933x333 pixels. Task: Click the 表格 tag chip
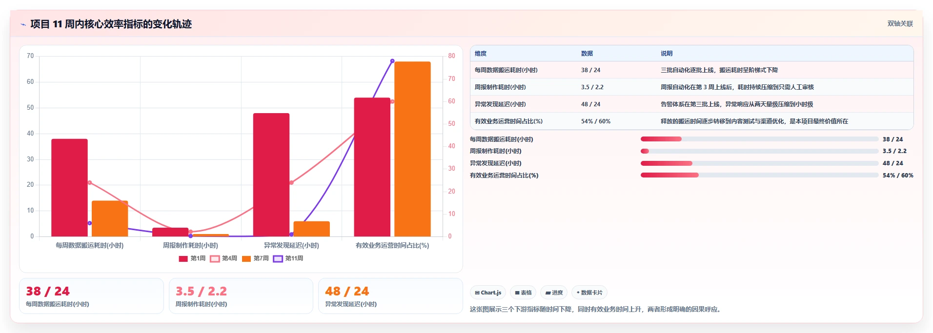[523, 293]
